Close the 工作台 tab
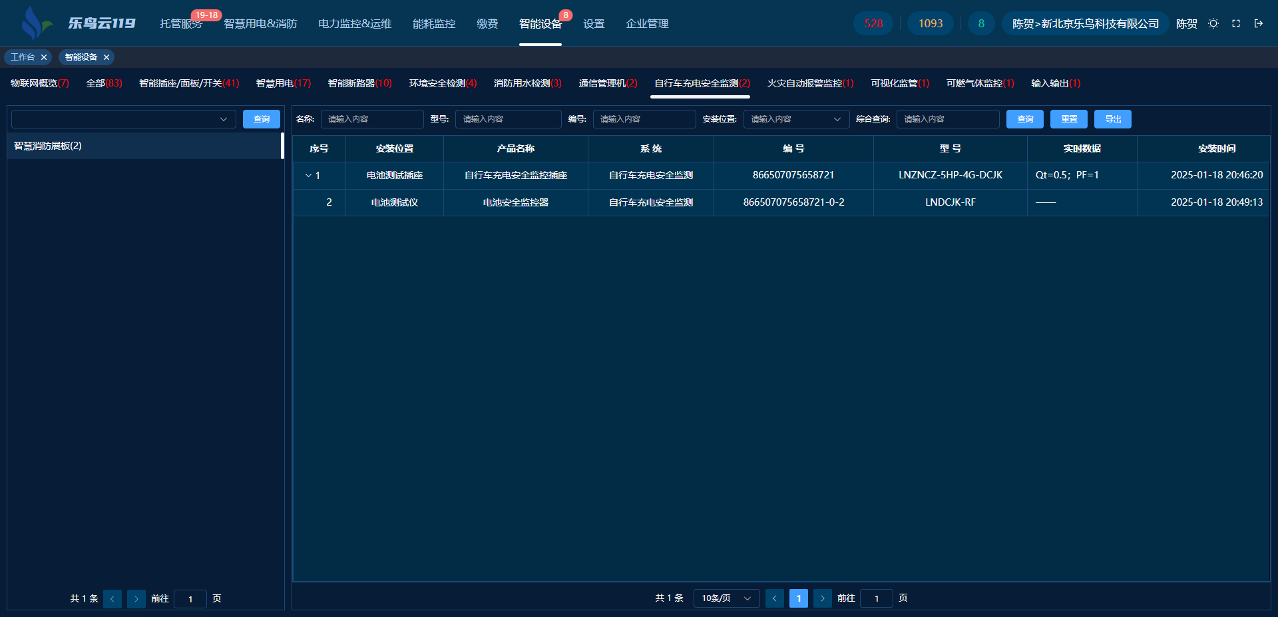Viewport: 1278px width, 617px height. pos(44,57)
